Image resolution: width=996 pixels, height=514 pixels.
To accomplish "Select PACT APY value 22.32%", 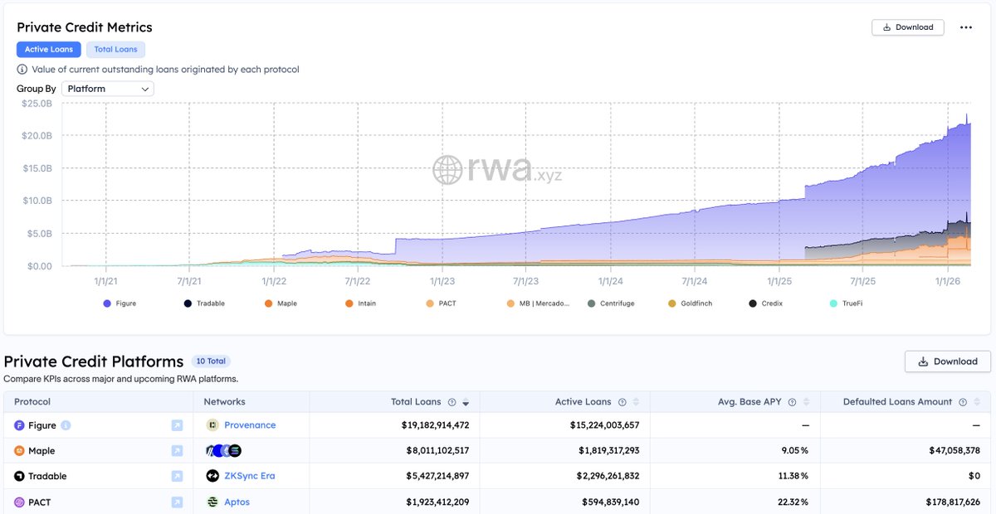I will pyautogui.click(x=793, y=502).
